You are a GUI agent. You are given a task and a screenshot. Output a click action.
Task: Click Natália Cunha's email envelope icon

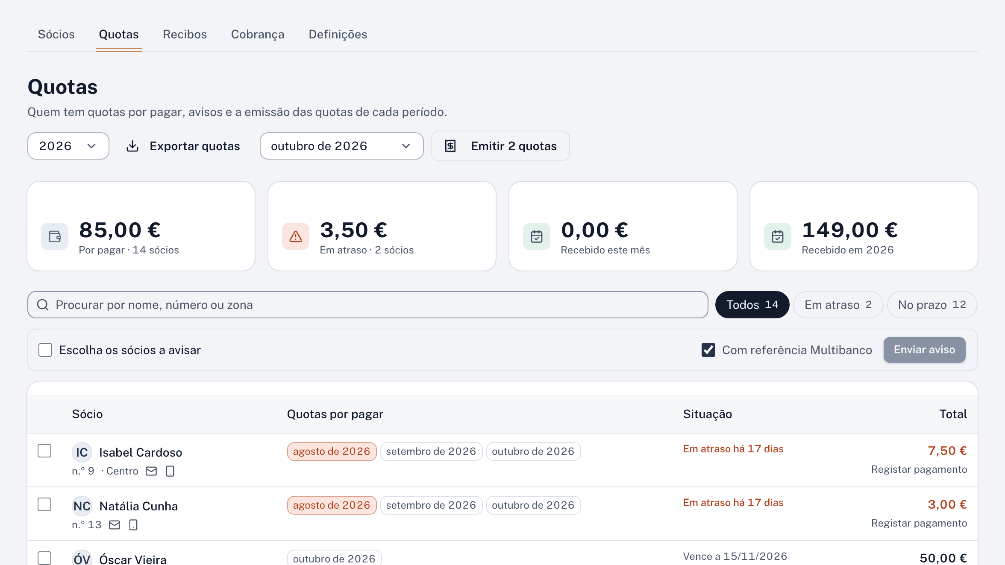click(115, 525)
